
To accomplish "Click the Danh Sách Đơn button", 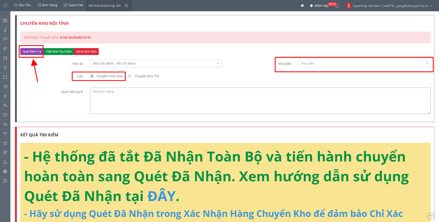I will pos(86,51).
